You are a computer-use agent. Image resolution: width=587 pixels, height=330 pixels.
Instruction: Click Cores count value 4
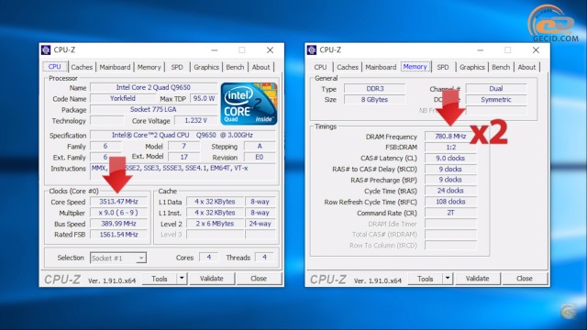click(209, 257)
